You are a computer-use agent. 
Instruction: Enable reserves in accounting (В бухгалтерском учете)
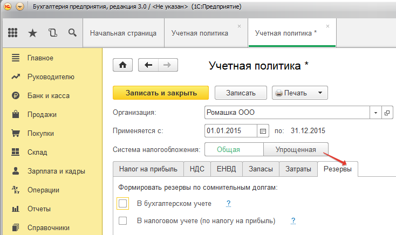click(123, 204)
